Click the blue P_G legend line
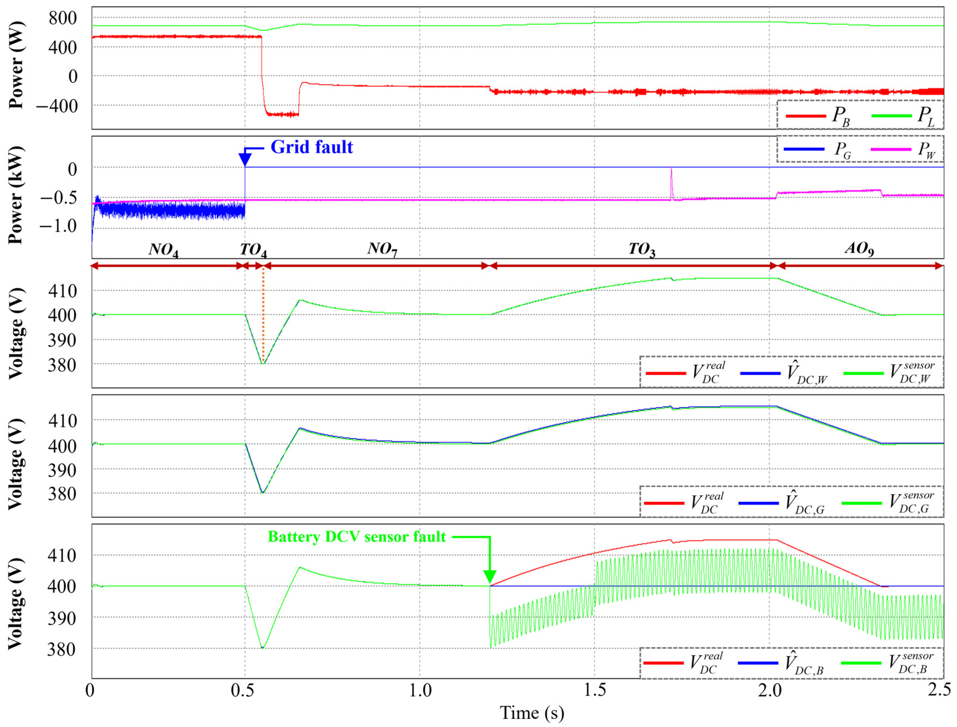Viewport: 957px width, 727px height. coord(804,149)
